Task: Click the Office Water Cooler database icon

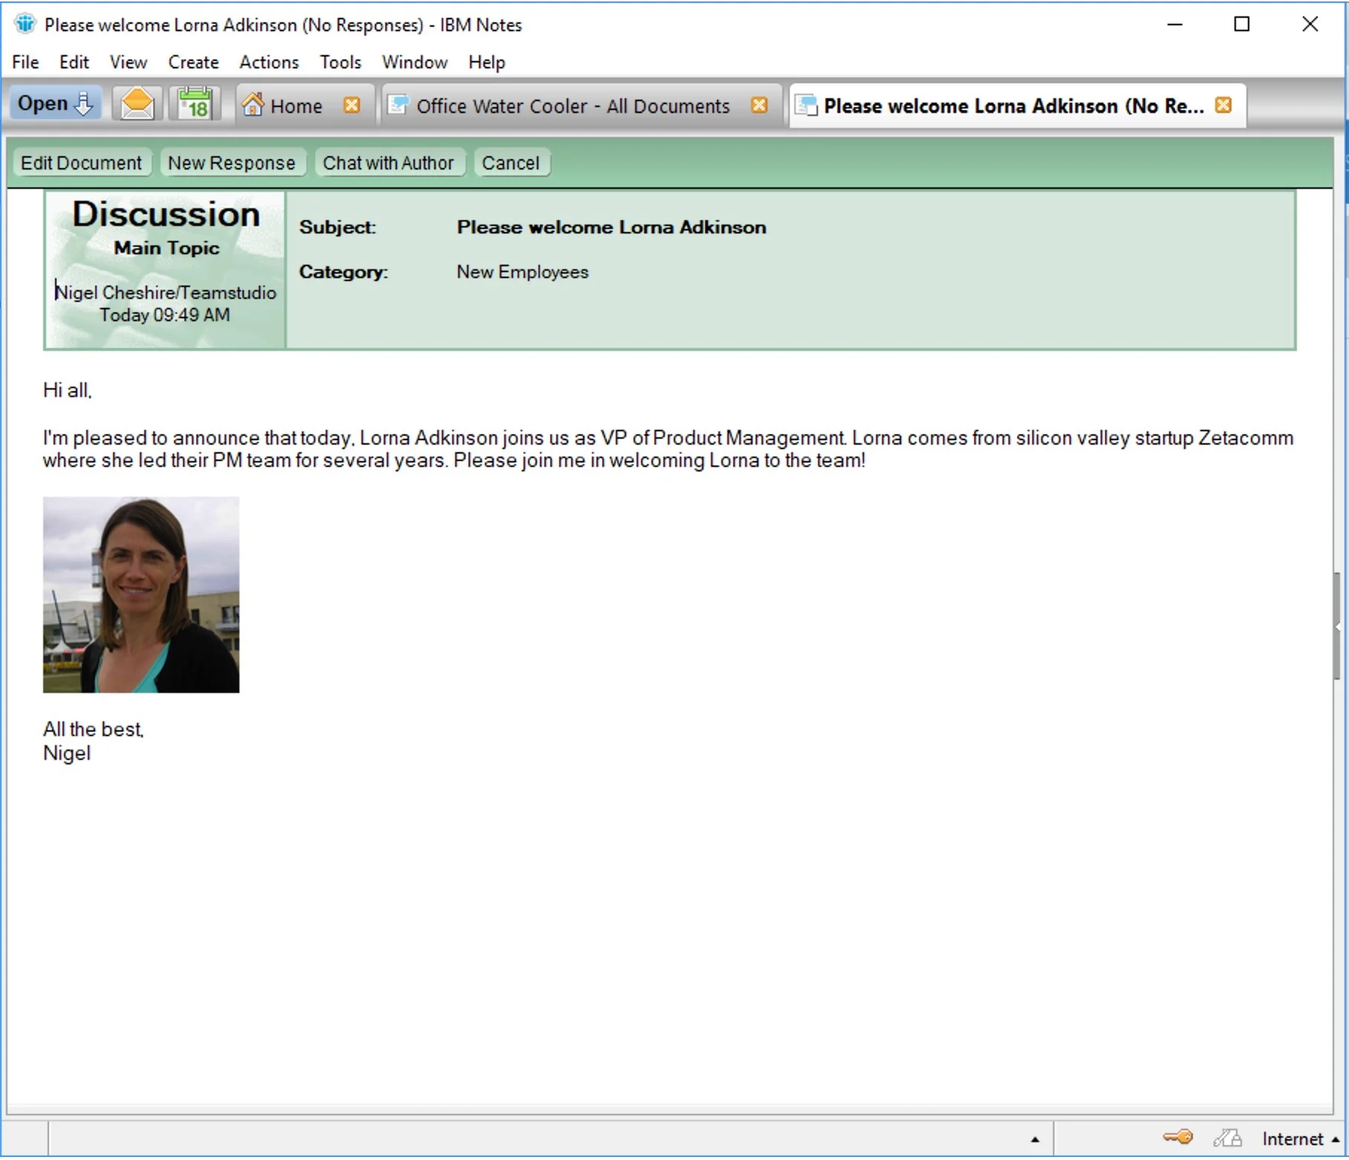Action: [399, 105]
